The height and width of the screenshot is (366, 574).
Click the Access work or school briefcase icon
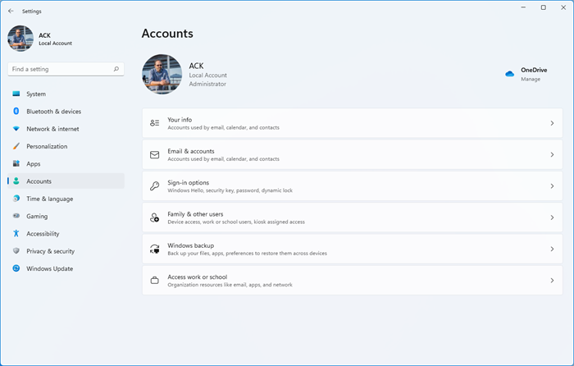tap(154, 281)
